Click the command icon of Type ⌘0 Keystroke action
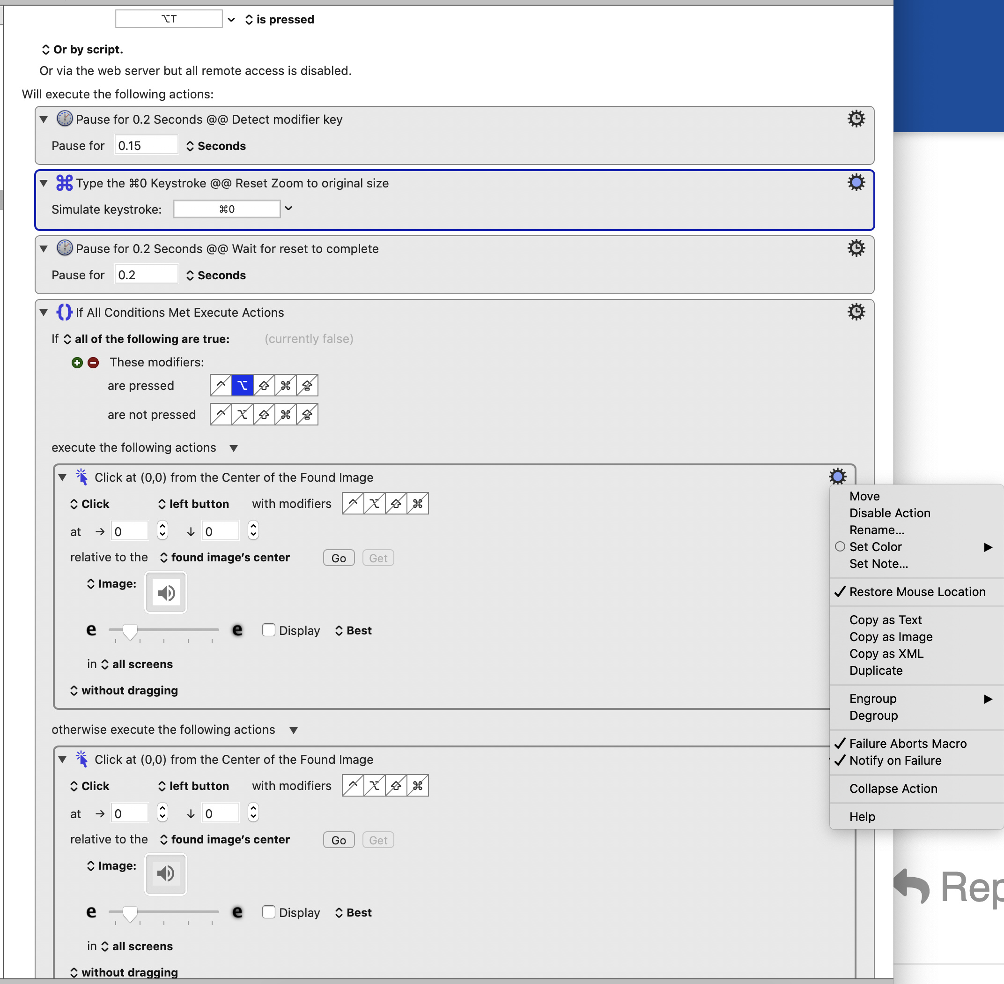 65,182
